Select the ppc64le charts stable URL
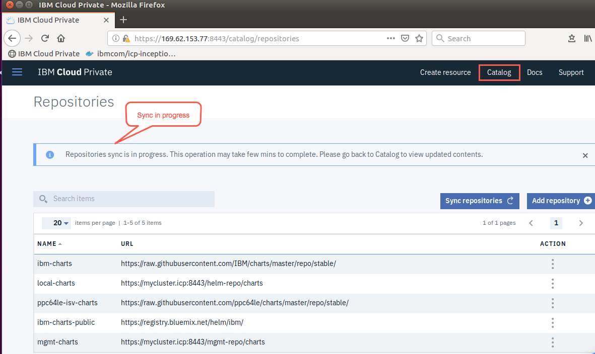Viewport: 595px width, 354px height. pos(234,303)
